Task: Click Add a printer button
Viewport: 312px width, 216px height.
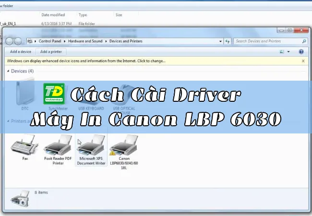Action: (51, 52)
